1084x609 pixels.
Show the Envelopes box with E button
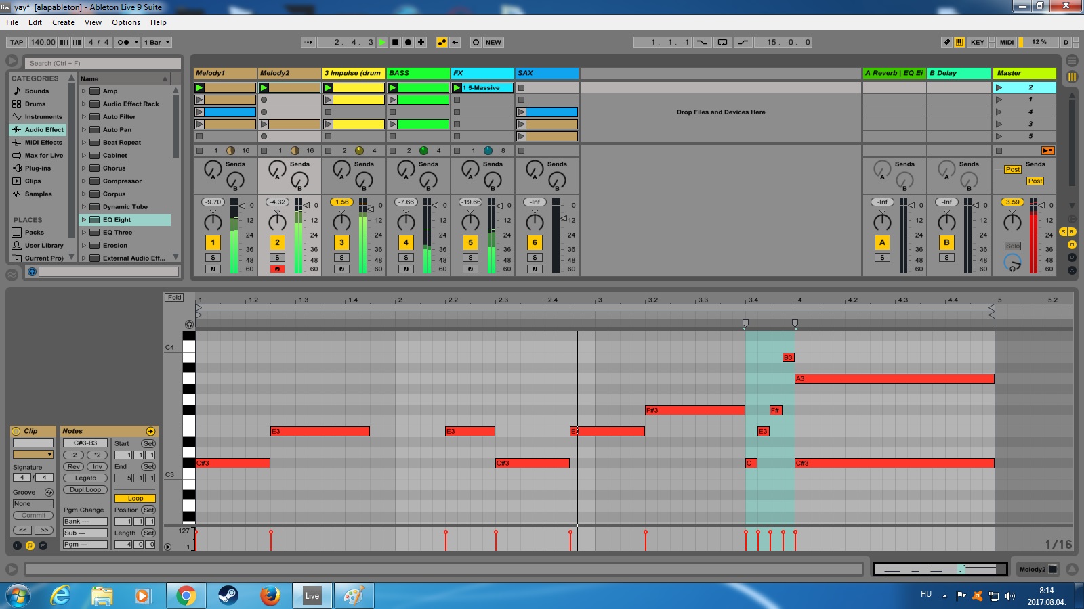tap(43, 545)
